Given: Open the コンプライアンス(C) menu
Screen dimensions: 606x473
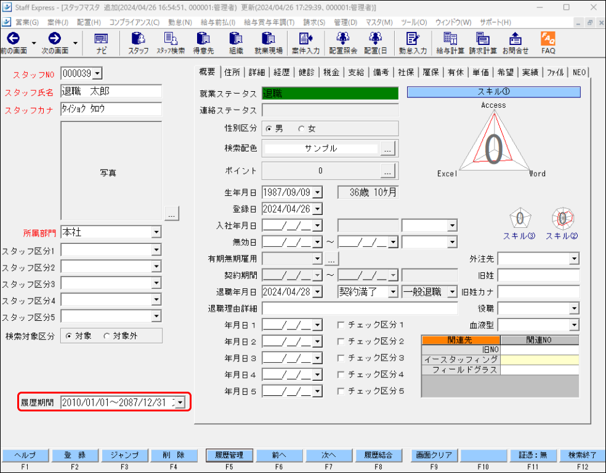Looking at the screenshot, I should [134, 22].
